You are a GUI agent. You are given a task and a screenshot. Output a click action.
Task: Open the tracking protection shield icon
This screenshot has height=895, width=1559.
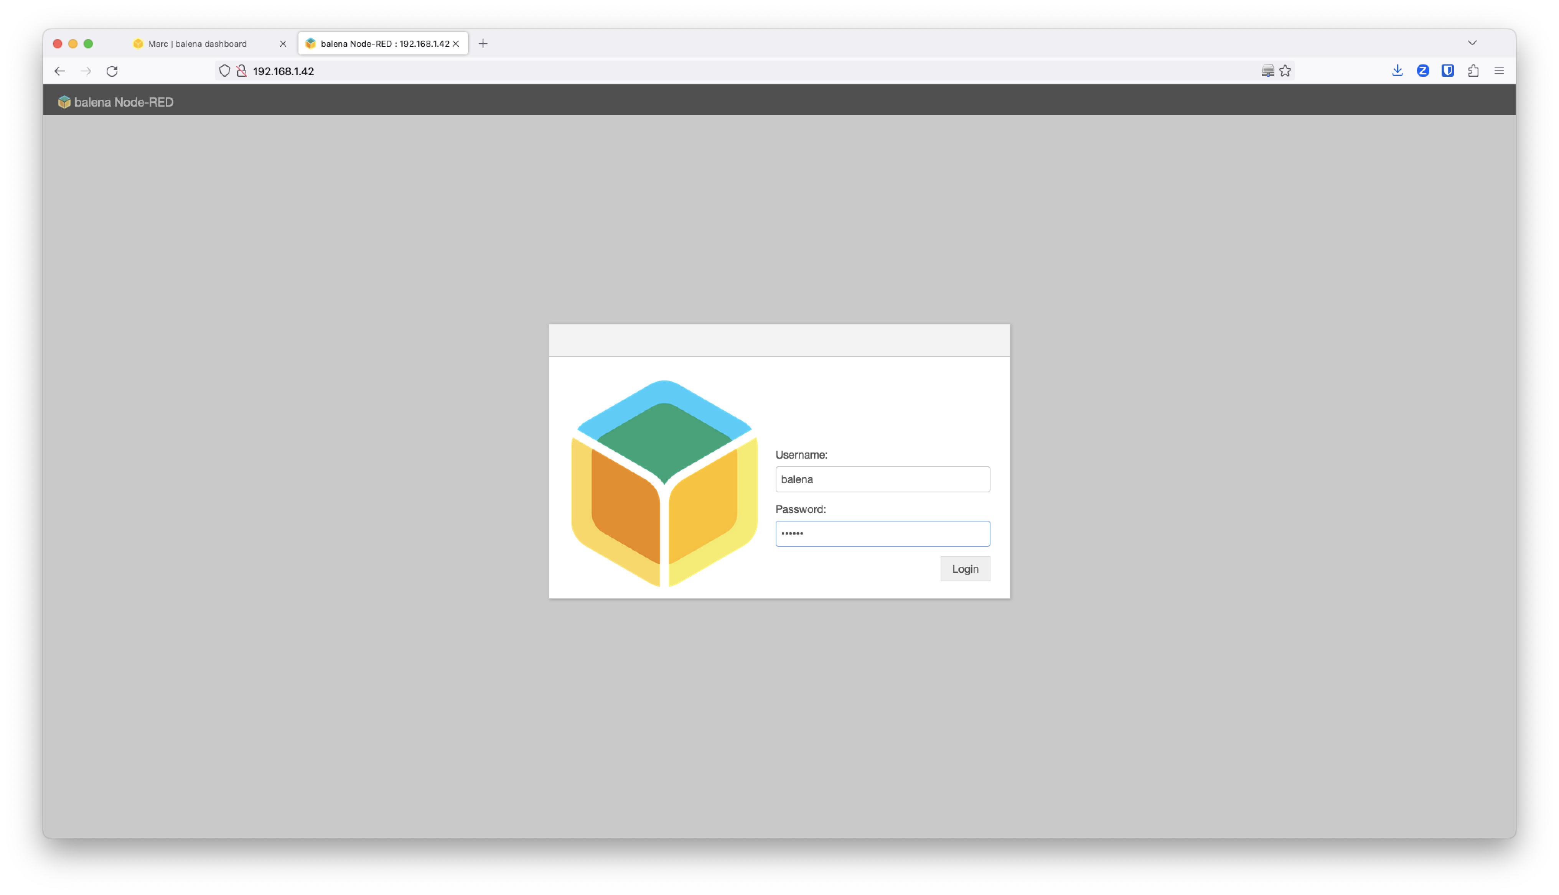(224, 71)
